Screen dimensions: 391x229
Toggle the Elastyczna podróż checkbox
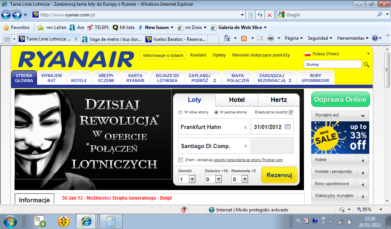291,112
